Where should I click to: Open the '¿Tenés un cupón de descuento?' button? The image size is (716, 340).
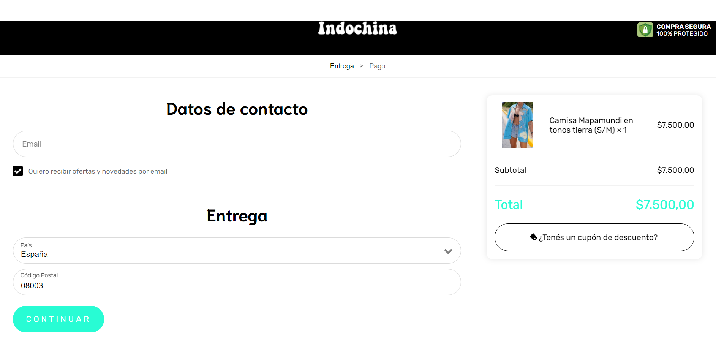(x=594, y=237)
